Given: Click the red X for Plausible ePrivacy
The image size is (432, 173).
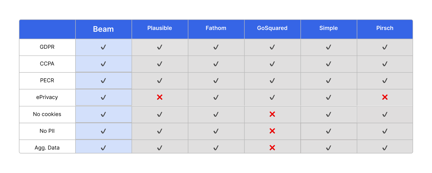Looking at the screenshot, I should pyautogui.click(x=160, y=97).
